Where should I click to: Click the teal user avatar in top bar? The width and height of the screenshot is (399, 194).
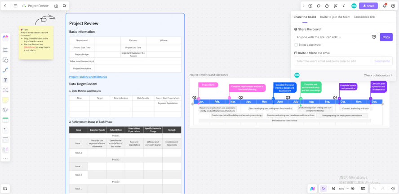click(354, 6)
